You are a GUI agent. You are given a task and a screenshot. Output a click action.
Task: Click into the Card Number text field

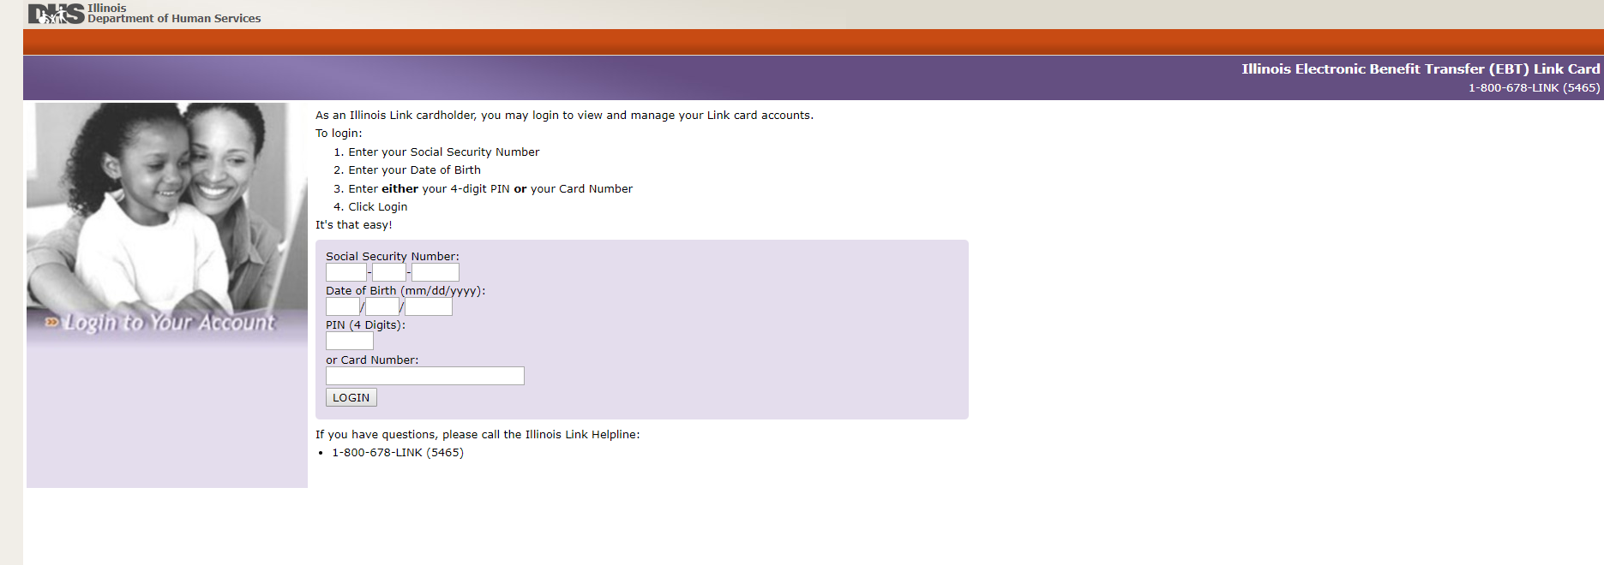pos(425,376)
